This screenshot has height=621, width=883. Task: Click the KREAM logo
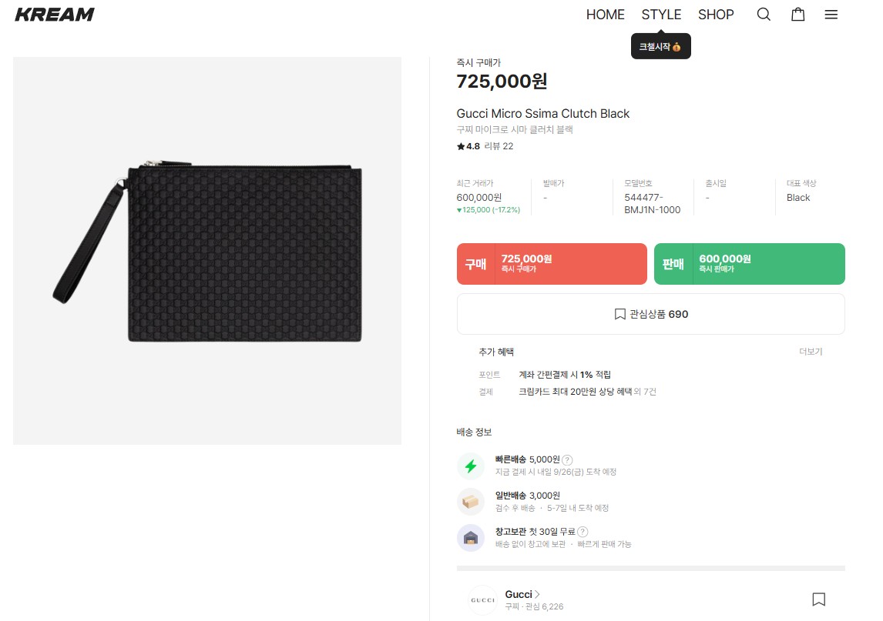point(55,15)
